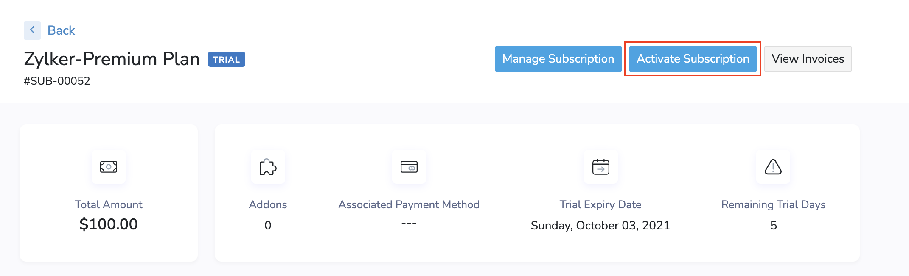Click the TRIAL status badge

(226, 60)
